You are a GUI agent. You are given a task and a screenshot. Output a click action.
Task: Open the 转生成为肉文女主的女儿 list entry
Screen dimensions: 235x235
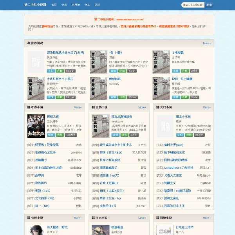116,145
